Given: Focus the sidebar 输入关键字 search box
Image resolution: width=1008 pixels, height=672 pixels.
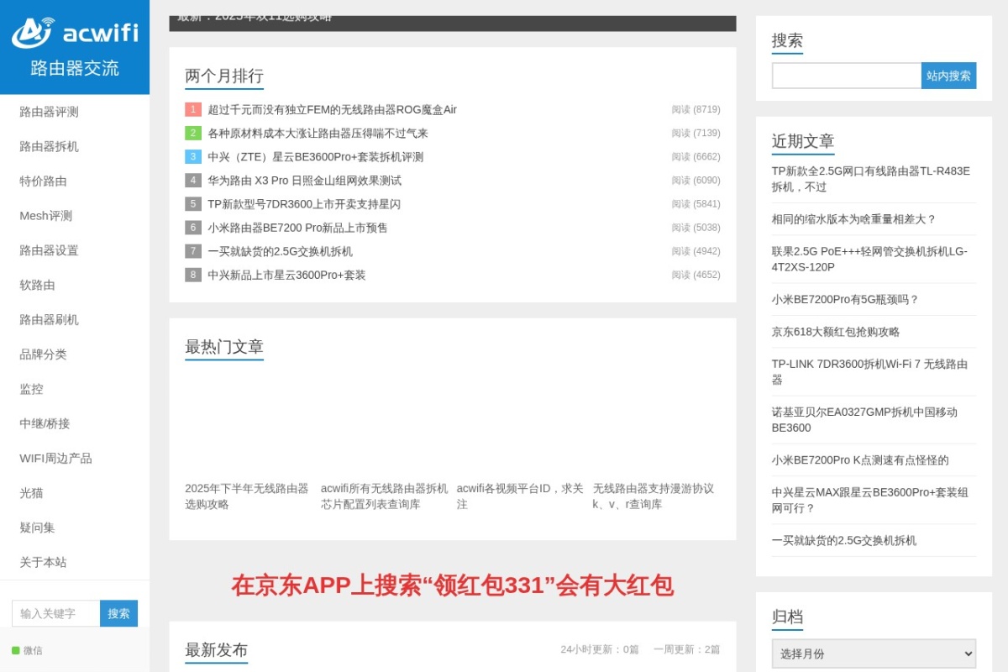Looking at the screenshot, I should click(x=56, y=613).
